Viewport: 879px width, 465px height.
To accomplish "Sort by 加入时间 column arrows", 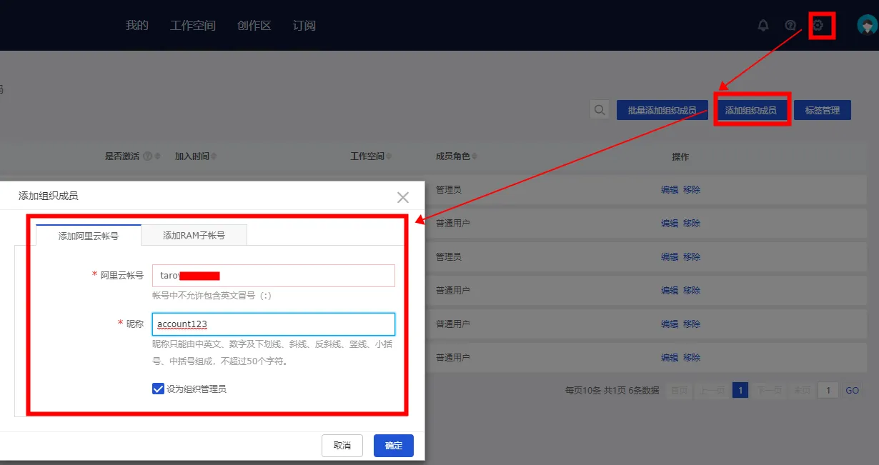I will pyautogui.click(x=213, y=156).
